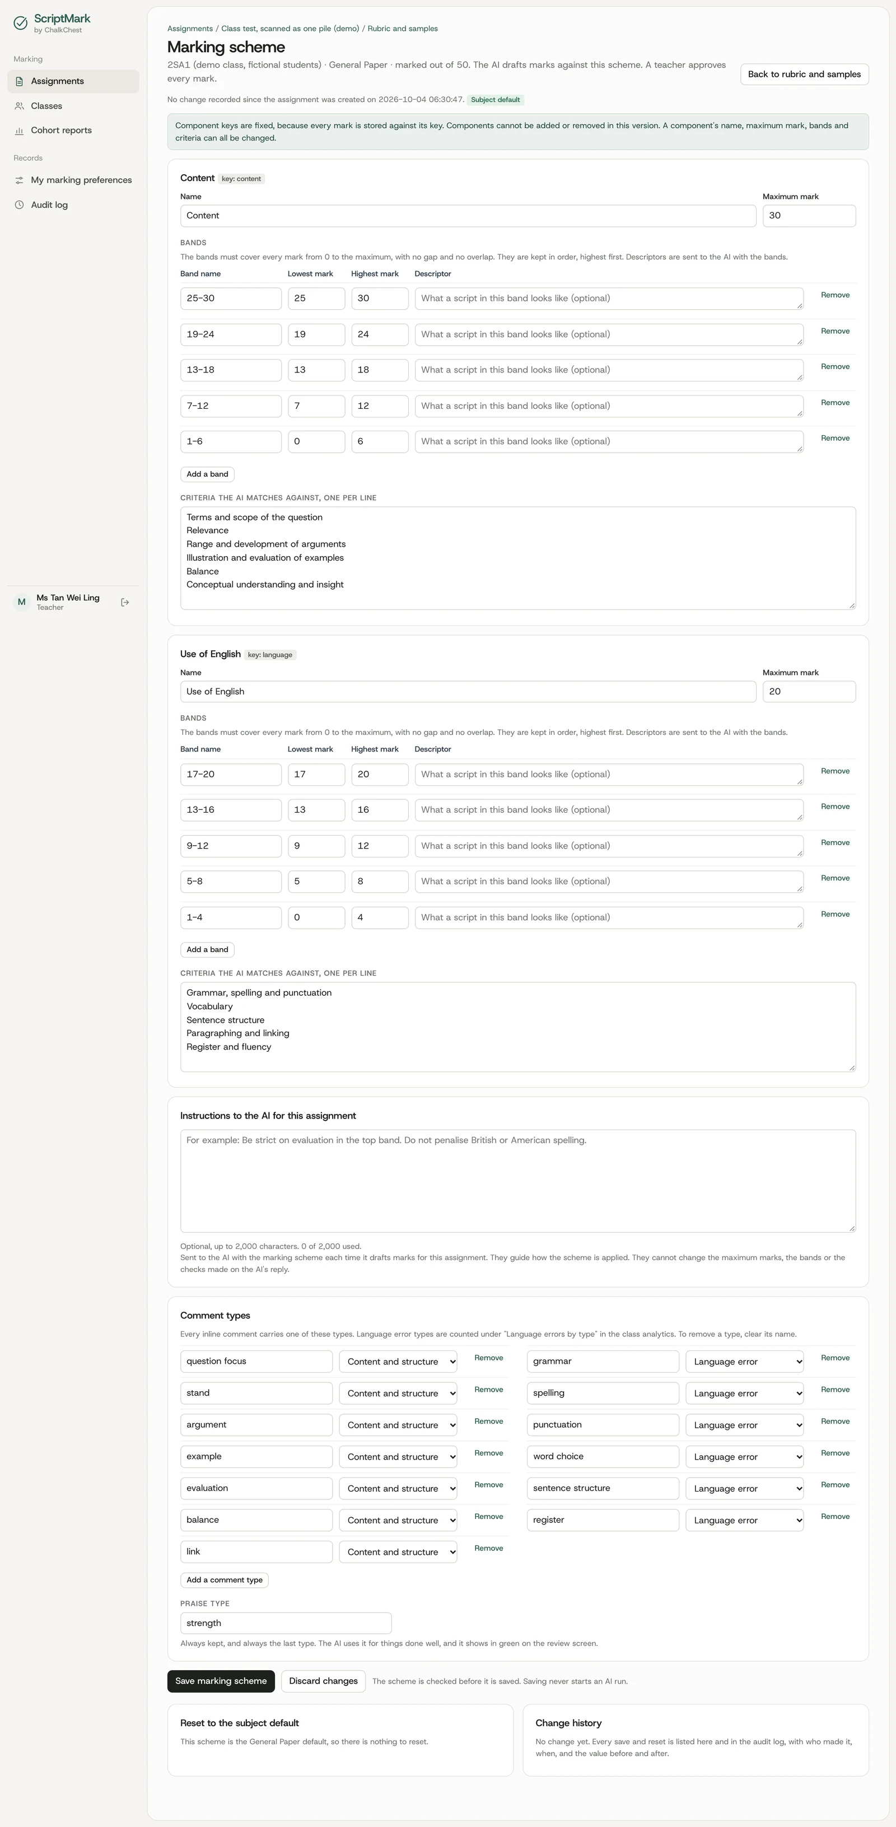
Task: Click the sign out icon beside Ms Tan Wei Ling
Action: point(125,602)
